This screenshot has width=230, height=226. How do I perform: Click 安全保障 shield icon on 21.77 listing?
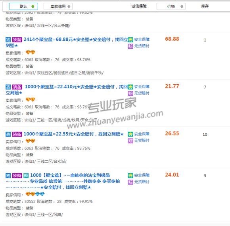point(130,87)
